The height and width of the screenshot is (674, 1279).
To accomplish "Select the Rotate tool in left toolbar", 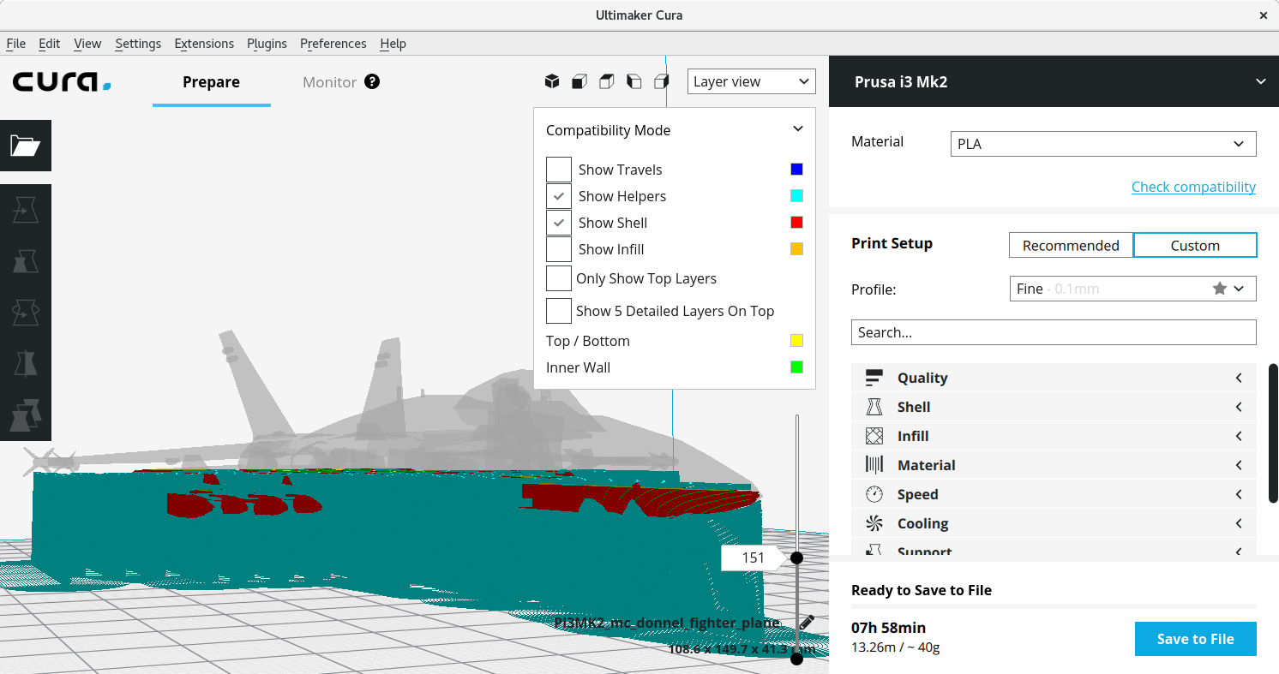I will (x=26, y=313).
